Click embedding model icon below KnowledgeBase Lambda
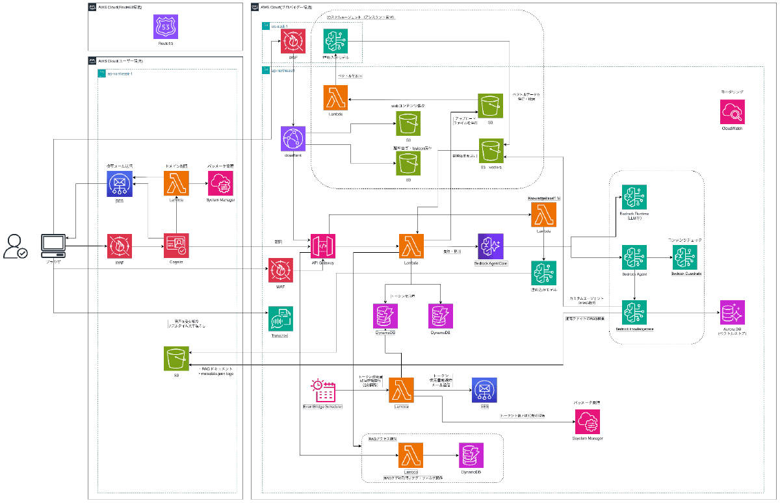Viewport: 780px width, 503px height. (543, 273)
